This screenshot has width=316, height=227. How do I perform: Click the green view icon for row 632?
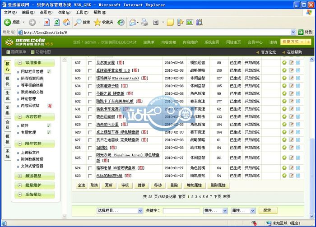284,101
